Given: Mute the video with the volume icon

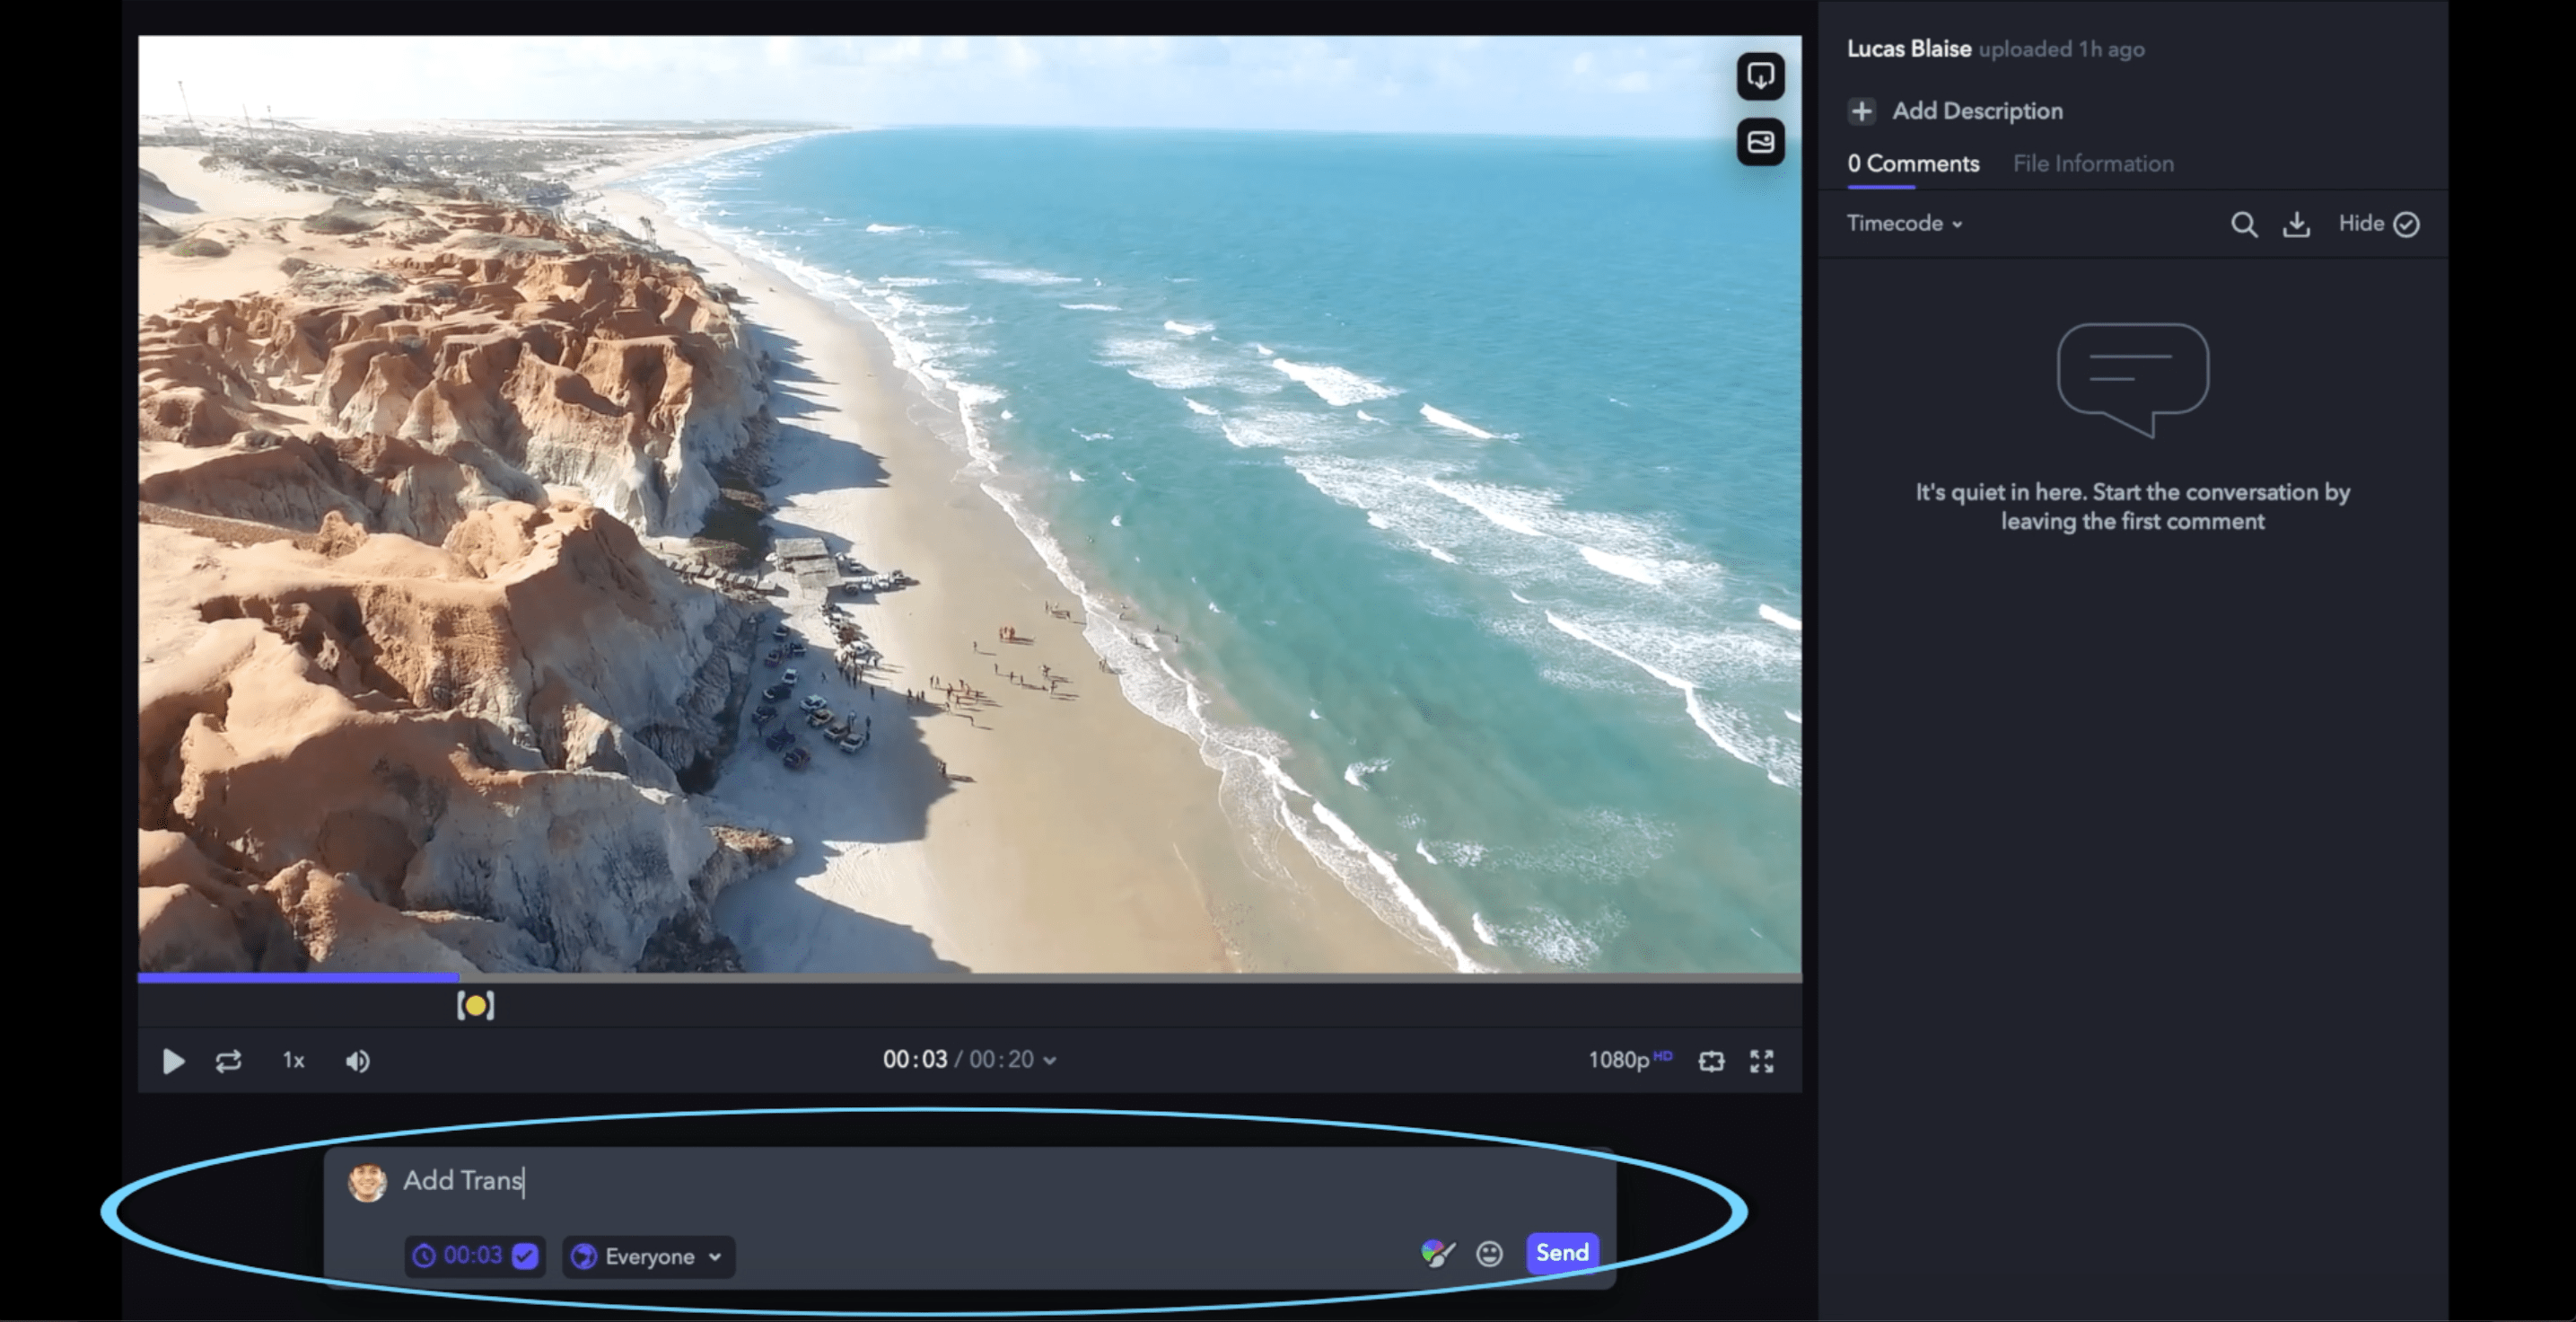Looking at the screenshot, I should [357, 1062].
